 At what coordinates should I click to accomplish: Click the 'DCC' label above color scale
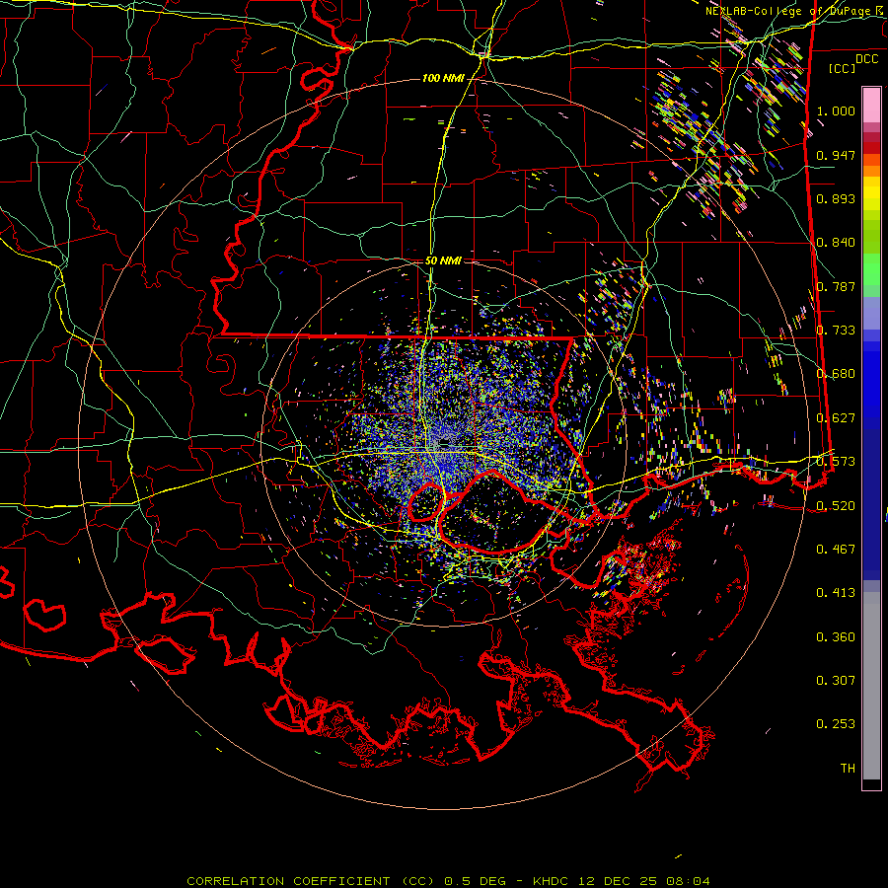pyautogui.click(x=867, y=59)
